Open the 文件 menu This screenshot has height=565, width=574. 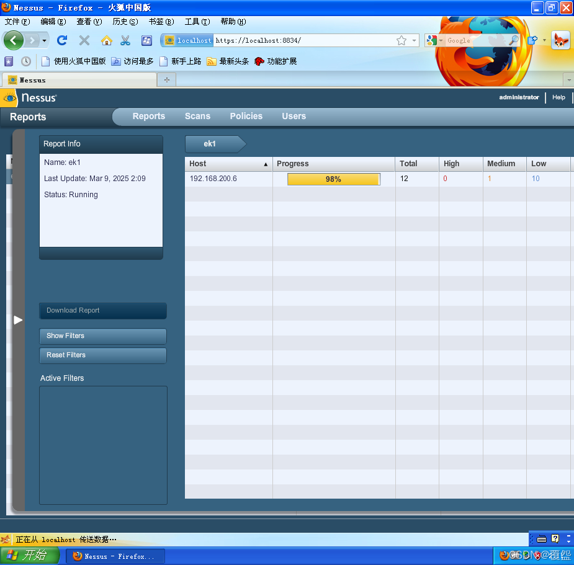17,22
